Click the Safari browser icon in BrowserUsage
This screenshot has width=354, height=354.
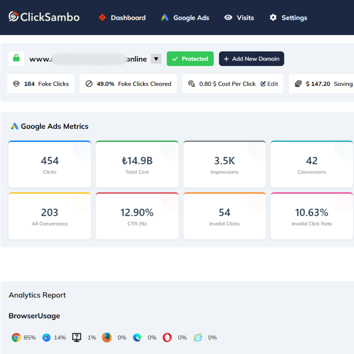click(x=47, y=337)
